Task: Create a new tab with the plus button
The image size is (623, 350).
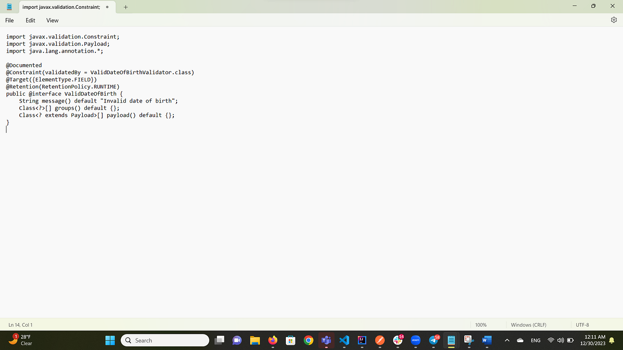Action: click(126, 7)
